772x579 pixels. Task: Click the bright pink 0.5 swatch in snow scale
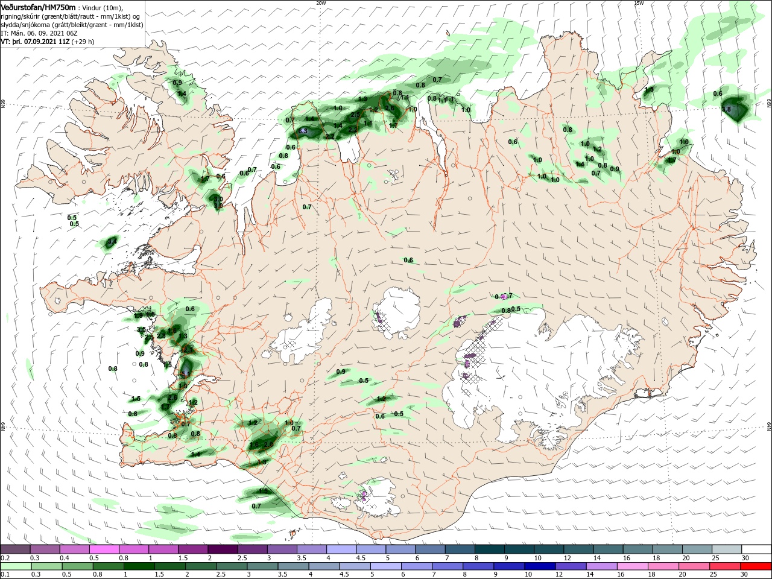click(104, 549)
